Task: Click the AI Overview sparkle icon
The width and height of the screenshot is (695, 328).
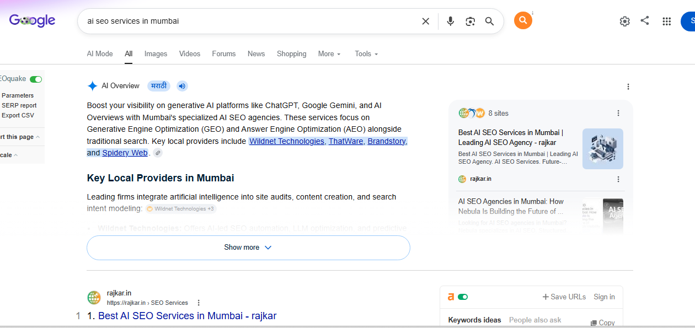Action: pos(92,86)
